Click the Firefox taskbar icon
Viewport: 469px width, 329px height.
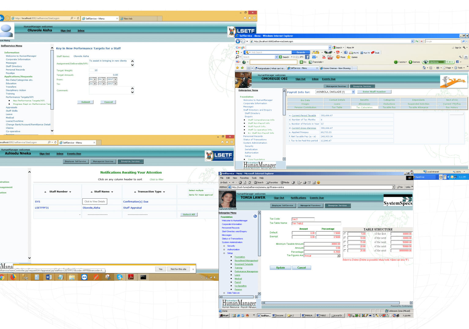click(13, 277)
